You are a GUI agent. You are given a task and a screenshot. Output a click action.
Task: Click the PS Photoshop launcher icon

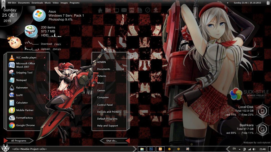point(132,10)
